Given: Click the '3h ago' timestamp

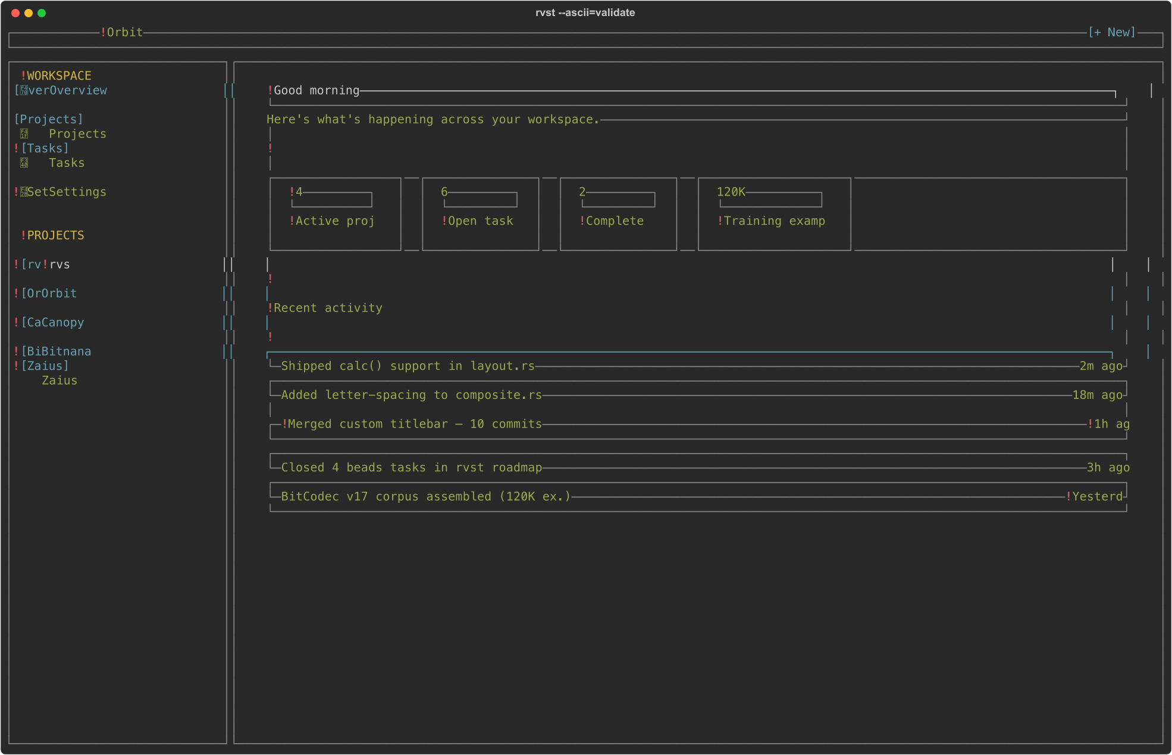Looking at the screenshot, I should (1108, 468).
